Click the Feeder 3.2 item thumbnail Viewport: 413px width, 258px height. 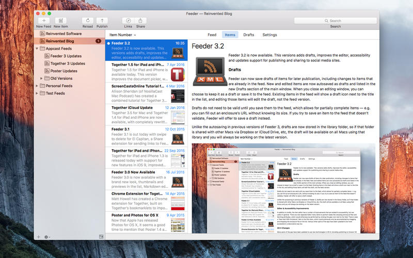coord(178,53)
